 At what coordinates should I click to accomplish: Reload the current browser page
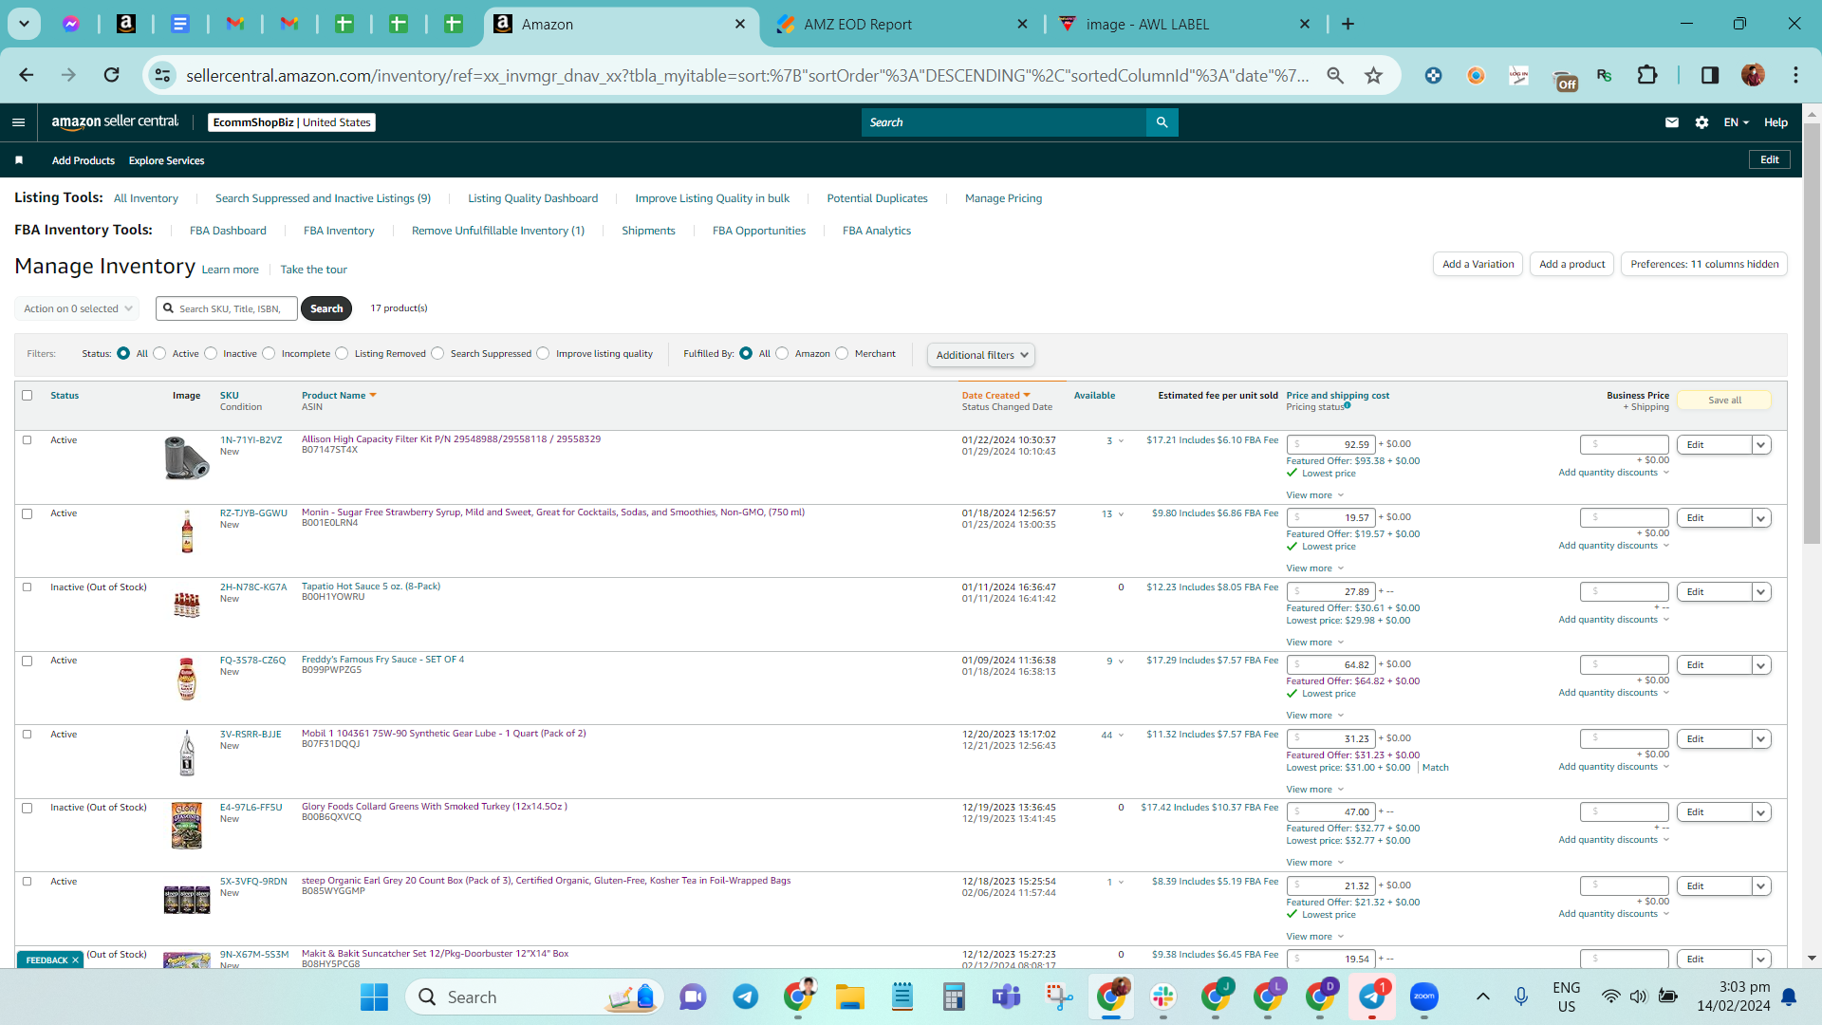112,75
